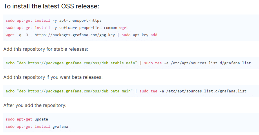Viewport: 259px width, 135px height.
Task: Click the apt-transport-https install command line
Action: [54, 21]
